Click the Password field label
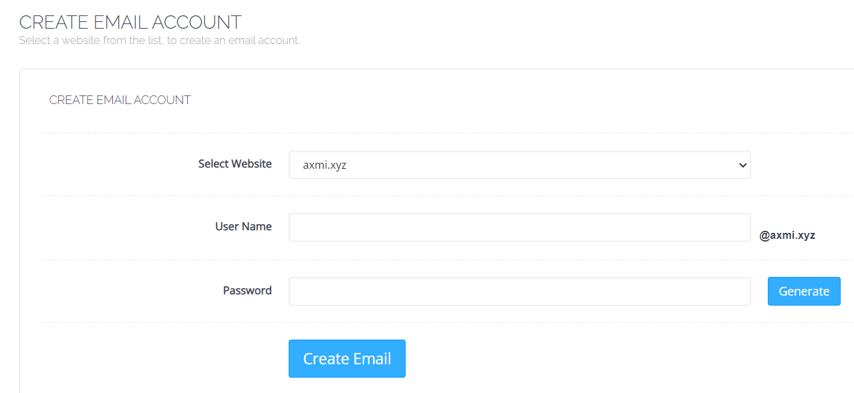 (247, 290)
